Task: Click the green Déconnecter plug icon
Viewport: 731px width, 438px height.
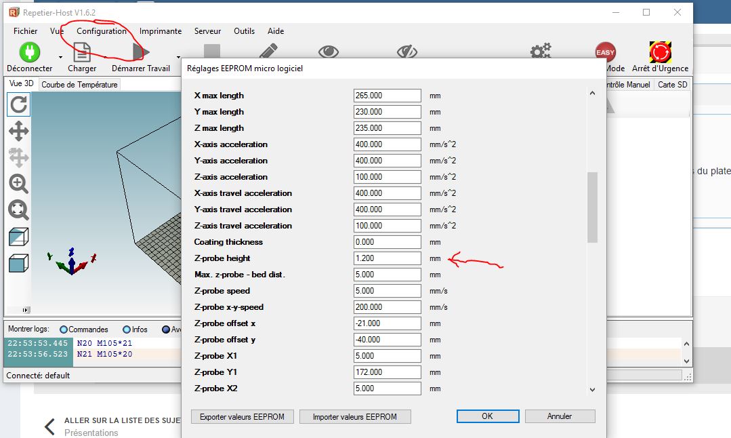Action: coord(29,52)
